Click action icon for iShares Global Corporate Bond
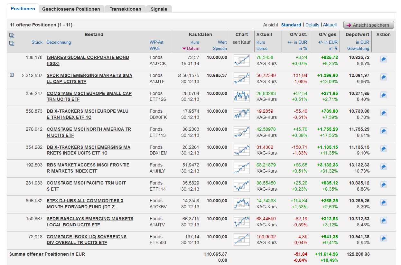This screenshot has width=401, height=265. [x=384, y=59]
